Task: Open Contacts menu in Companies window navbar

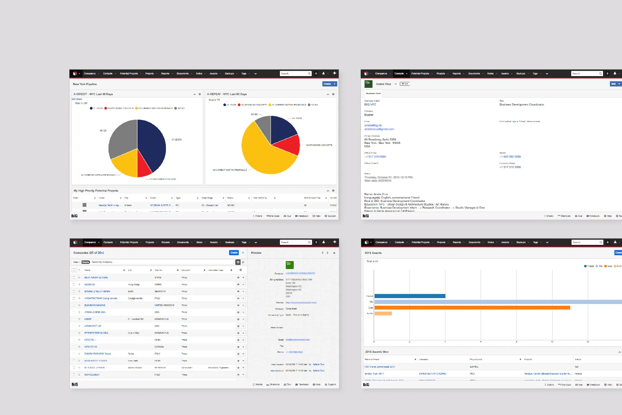Action: [x=108, y=242]
